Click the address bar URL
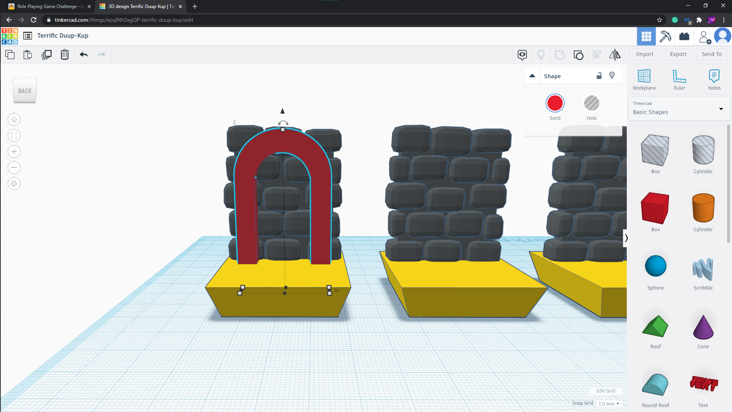 (x=124, y=20)
